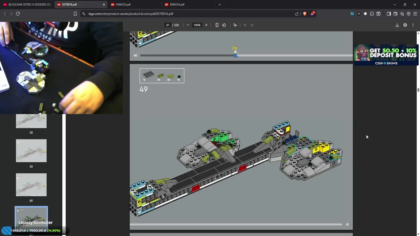Click the step number 49 label
The height and width of the screenshot is (236, 420).
(x=143, y=89)
